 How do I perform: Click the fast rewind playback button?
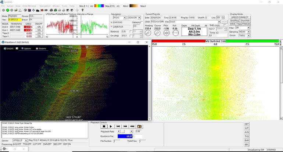132,126
